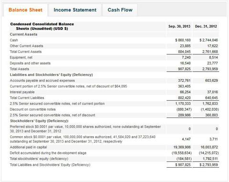The image size is (229, 182).
Task: Select common stock value 3,711
Action: click(213, 139)
